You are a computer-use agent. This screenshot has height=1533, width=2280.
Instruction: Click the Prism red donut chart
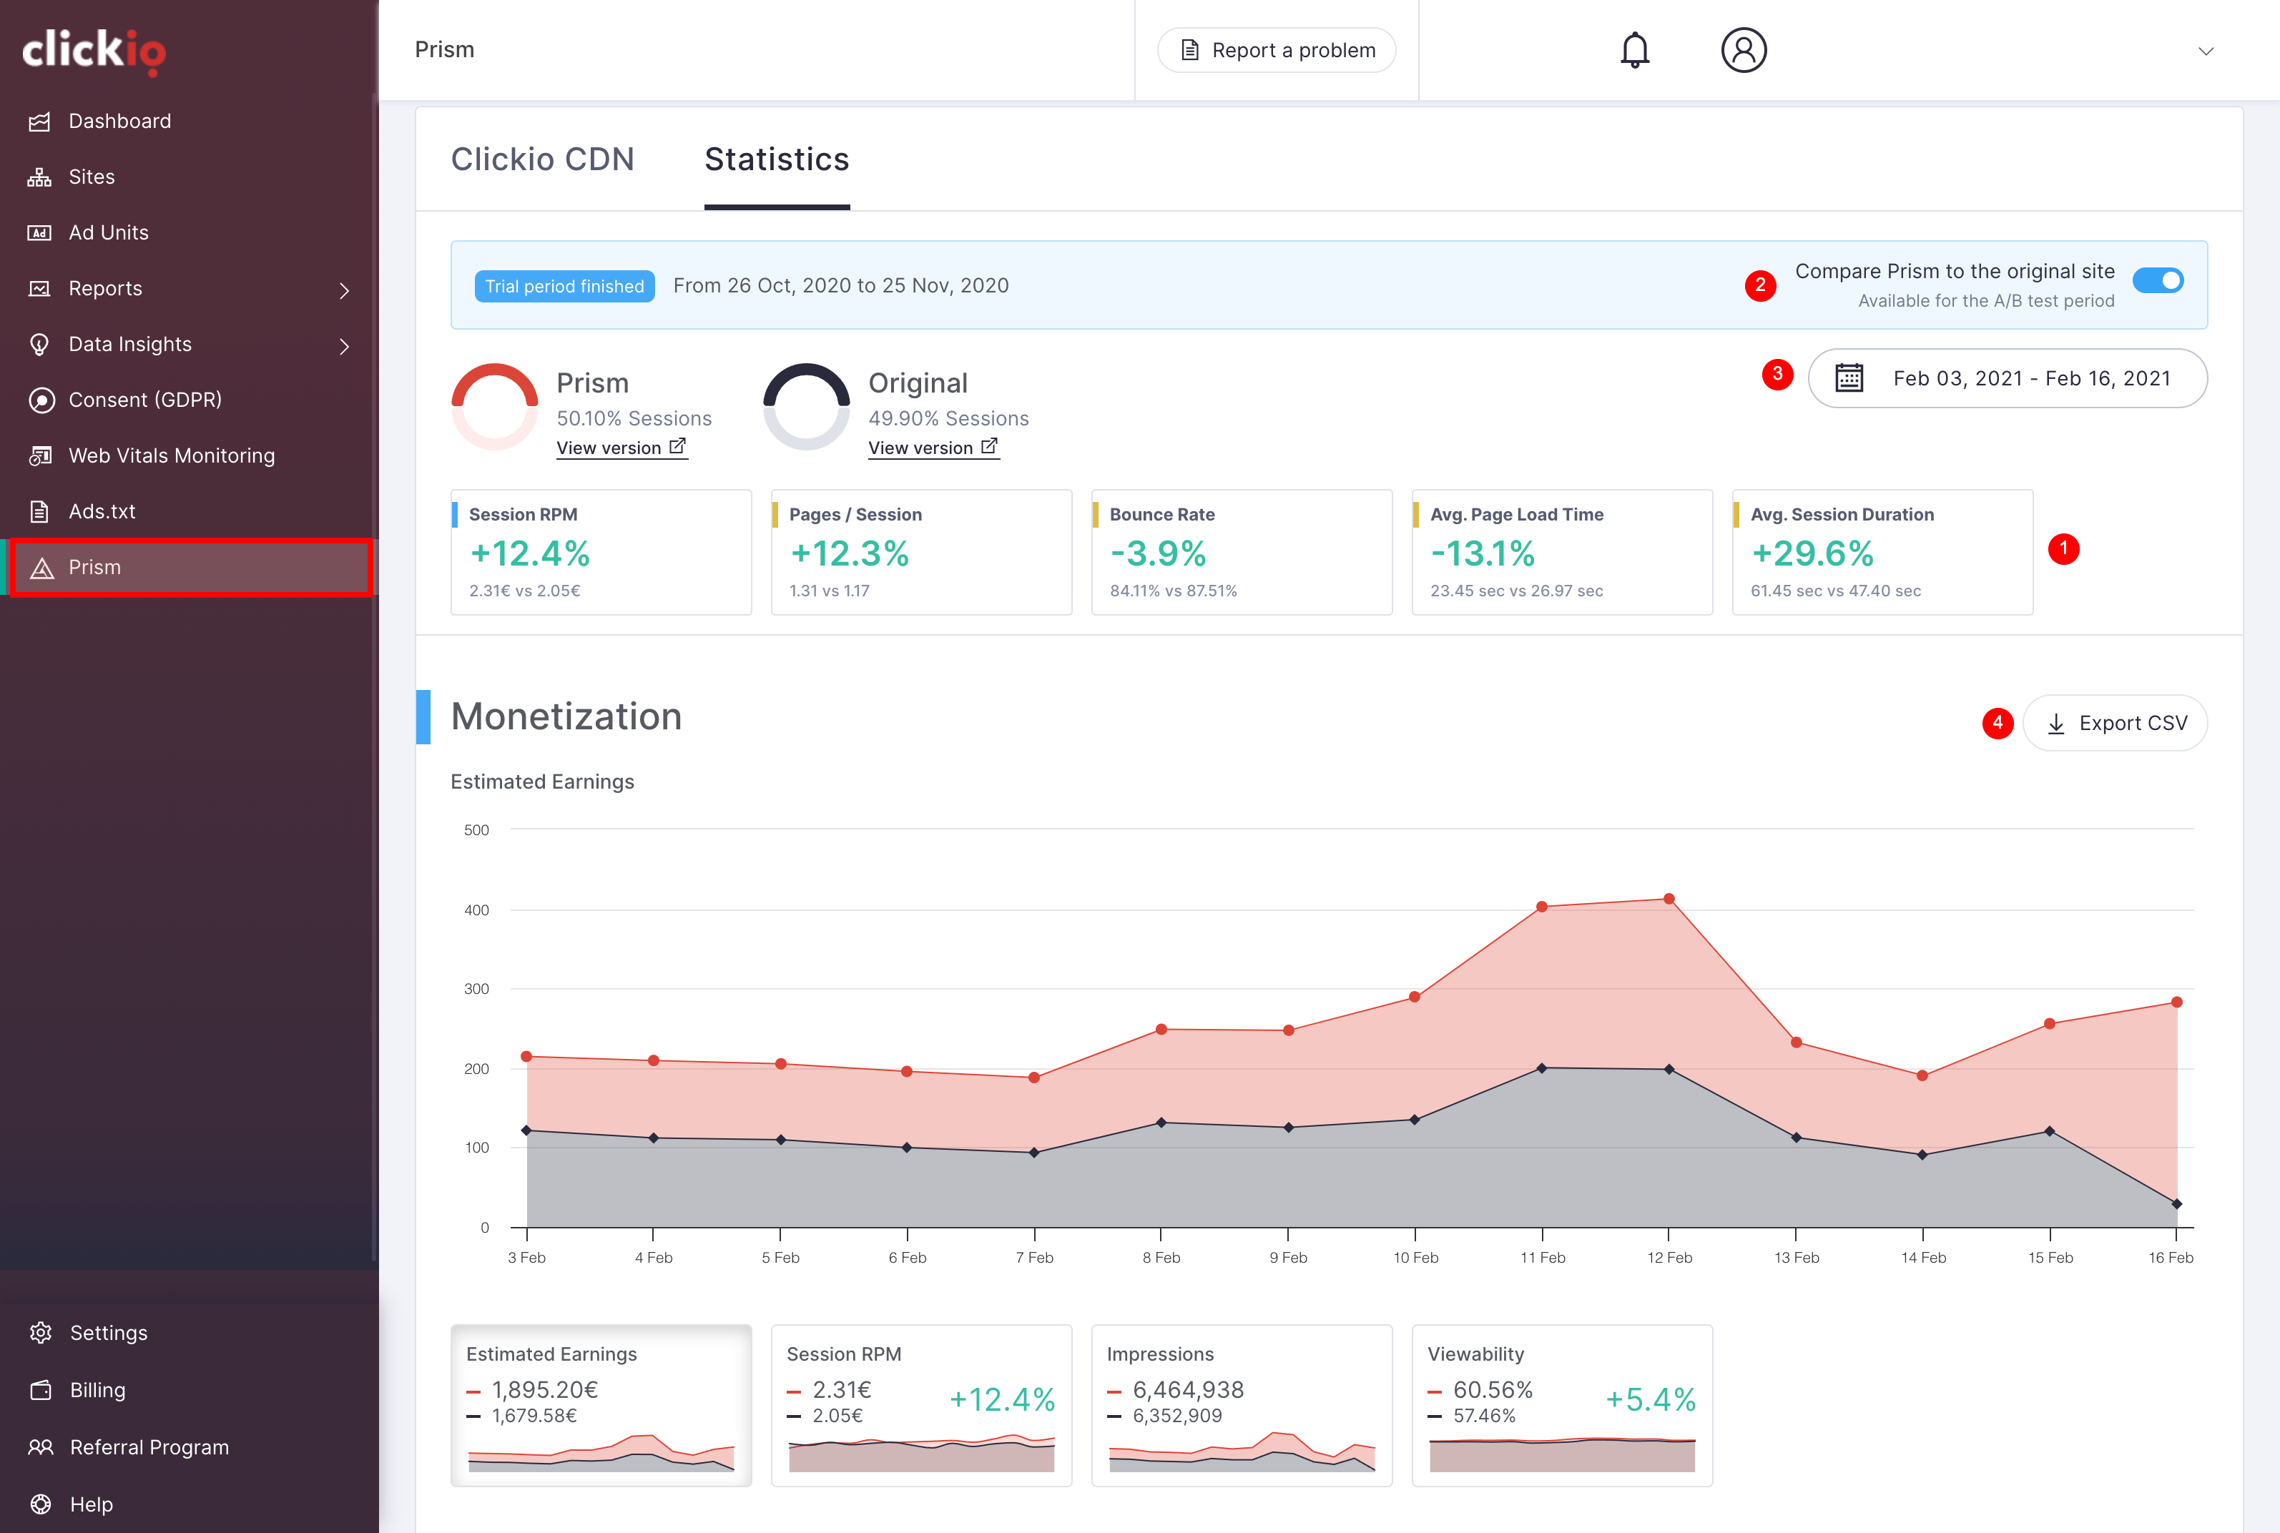point(495,407)
